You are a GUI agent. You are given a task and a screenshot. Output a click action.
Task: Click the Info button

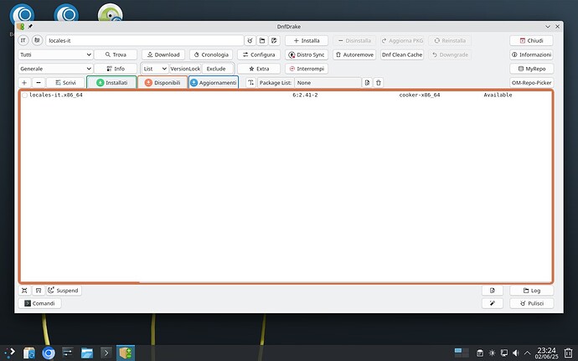click(116, 69)
